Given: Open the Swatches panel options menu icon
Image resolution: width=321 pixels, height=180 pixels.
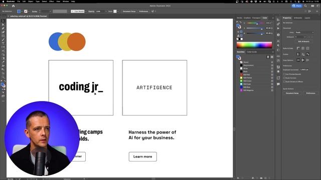Looking at the screenshot, I should tap(273, 52).
